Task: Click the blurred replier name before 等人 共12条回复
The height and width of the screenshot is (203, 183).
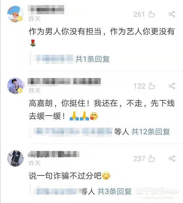Action: pos(73,132)
